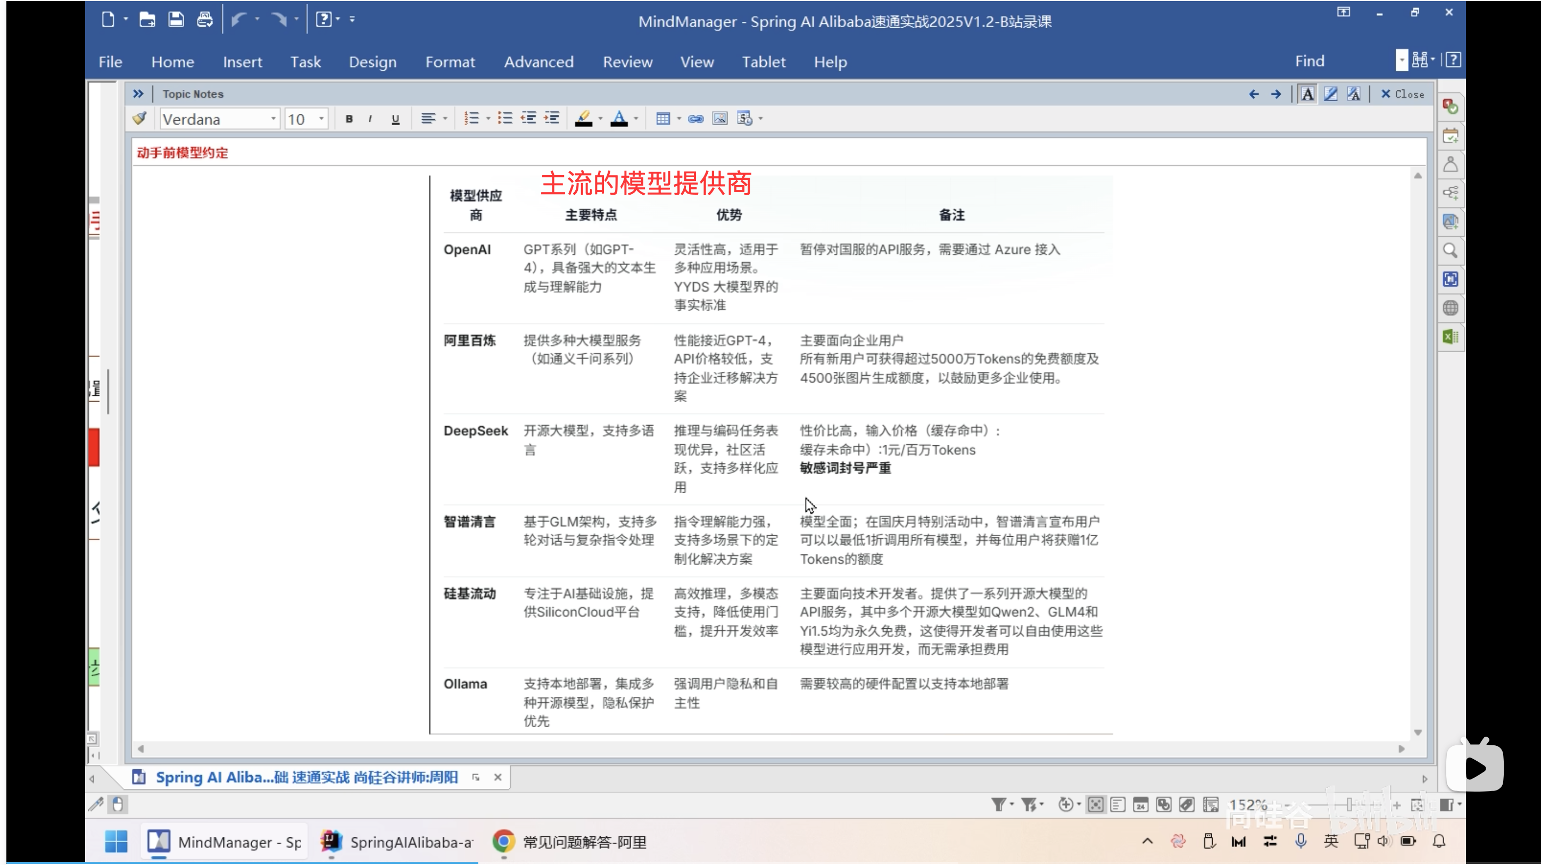The height and width of the screenshot is (865, 1541).
Task: Toggle bold formatting
Action: tap(349, 119)
